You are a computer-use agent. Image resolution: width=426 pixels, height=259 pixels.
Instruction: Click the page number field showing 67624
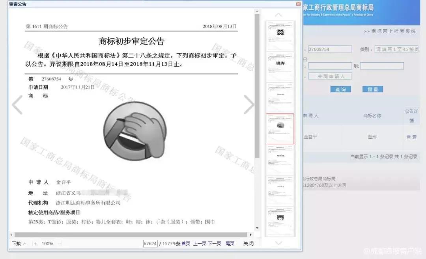click(x=150, y=244)
